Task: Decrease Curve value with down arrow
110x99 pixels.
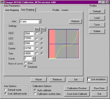Action: [x=34, y=60]
